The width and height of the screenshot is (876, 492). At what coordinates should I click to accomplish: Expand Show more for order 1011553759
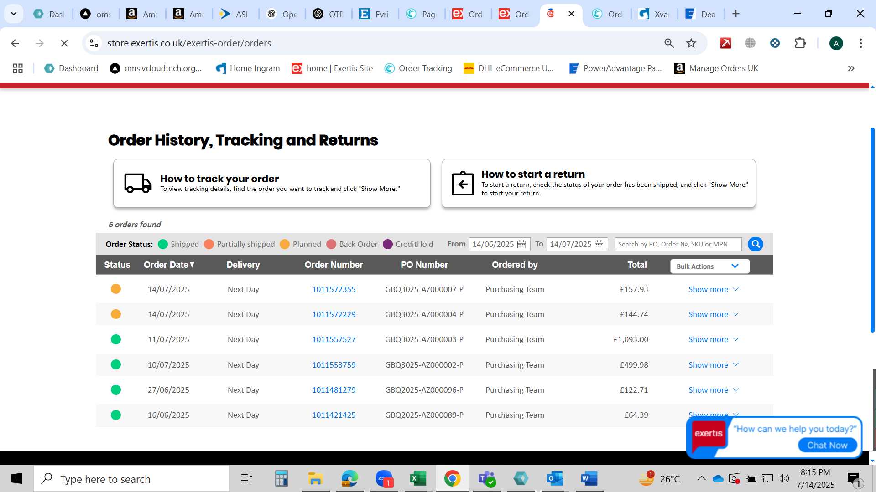tap(713, 365)
